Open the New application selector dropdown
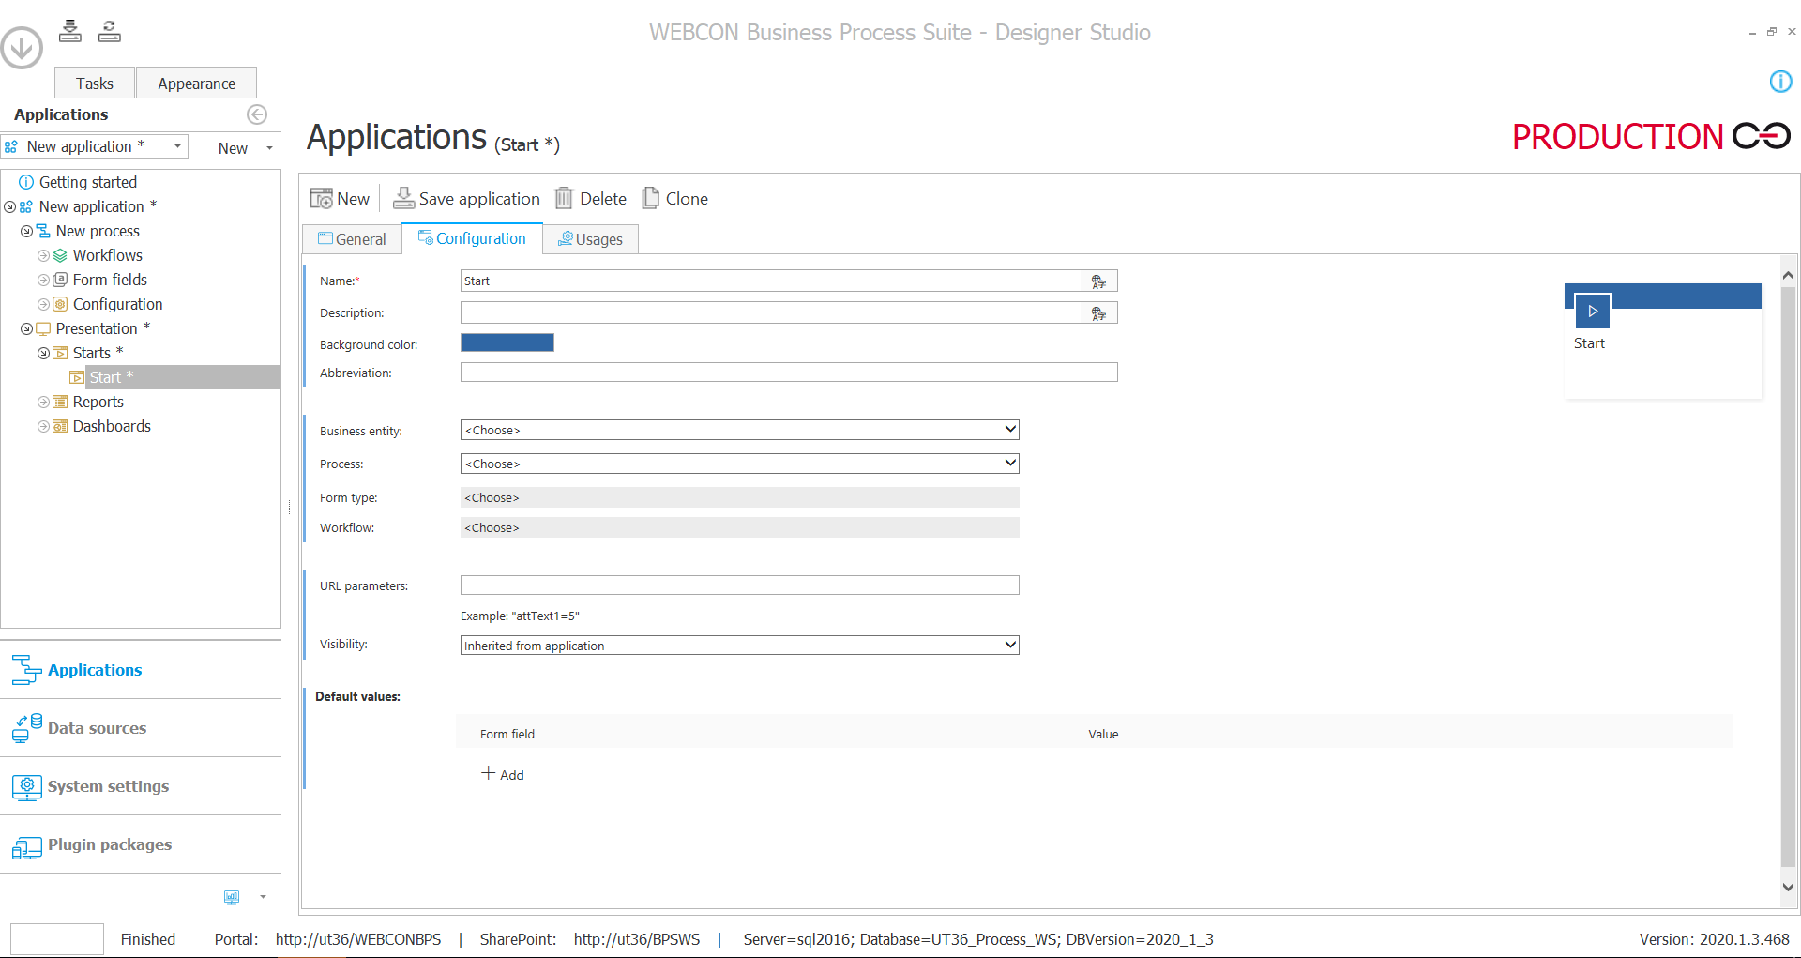The height and width of the screenshot is (958, 1801). pos(177,146)
